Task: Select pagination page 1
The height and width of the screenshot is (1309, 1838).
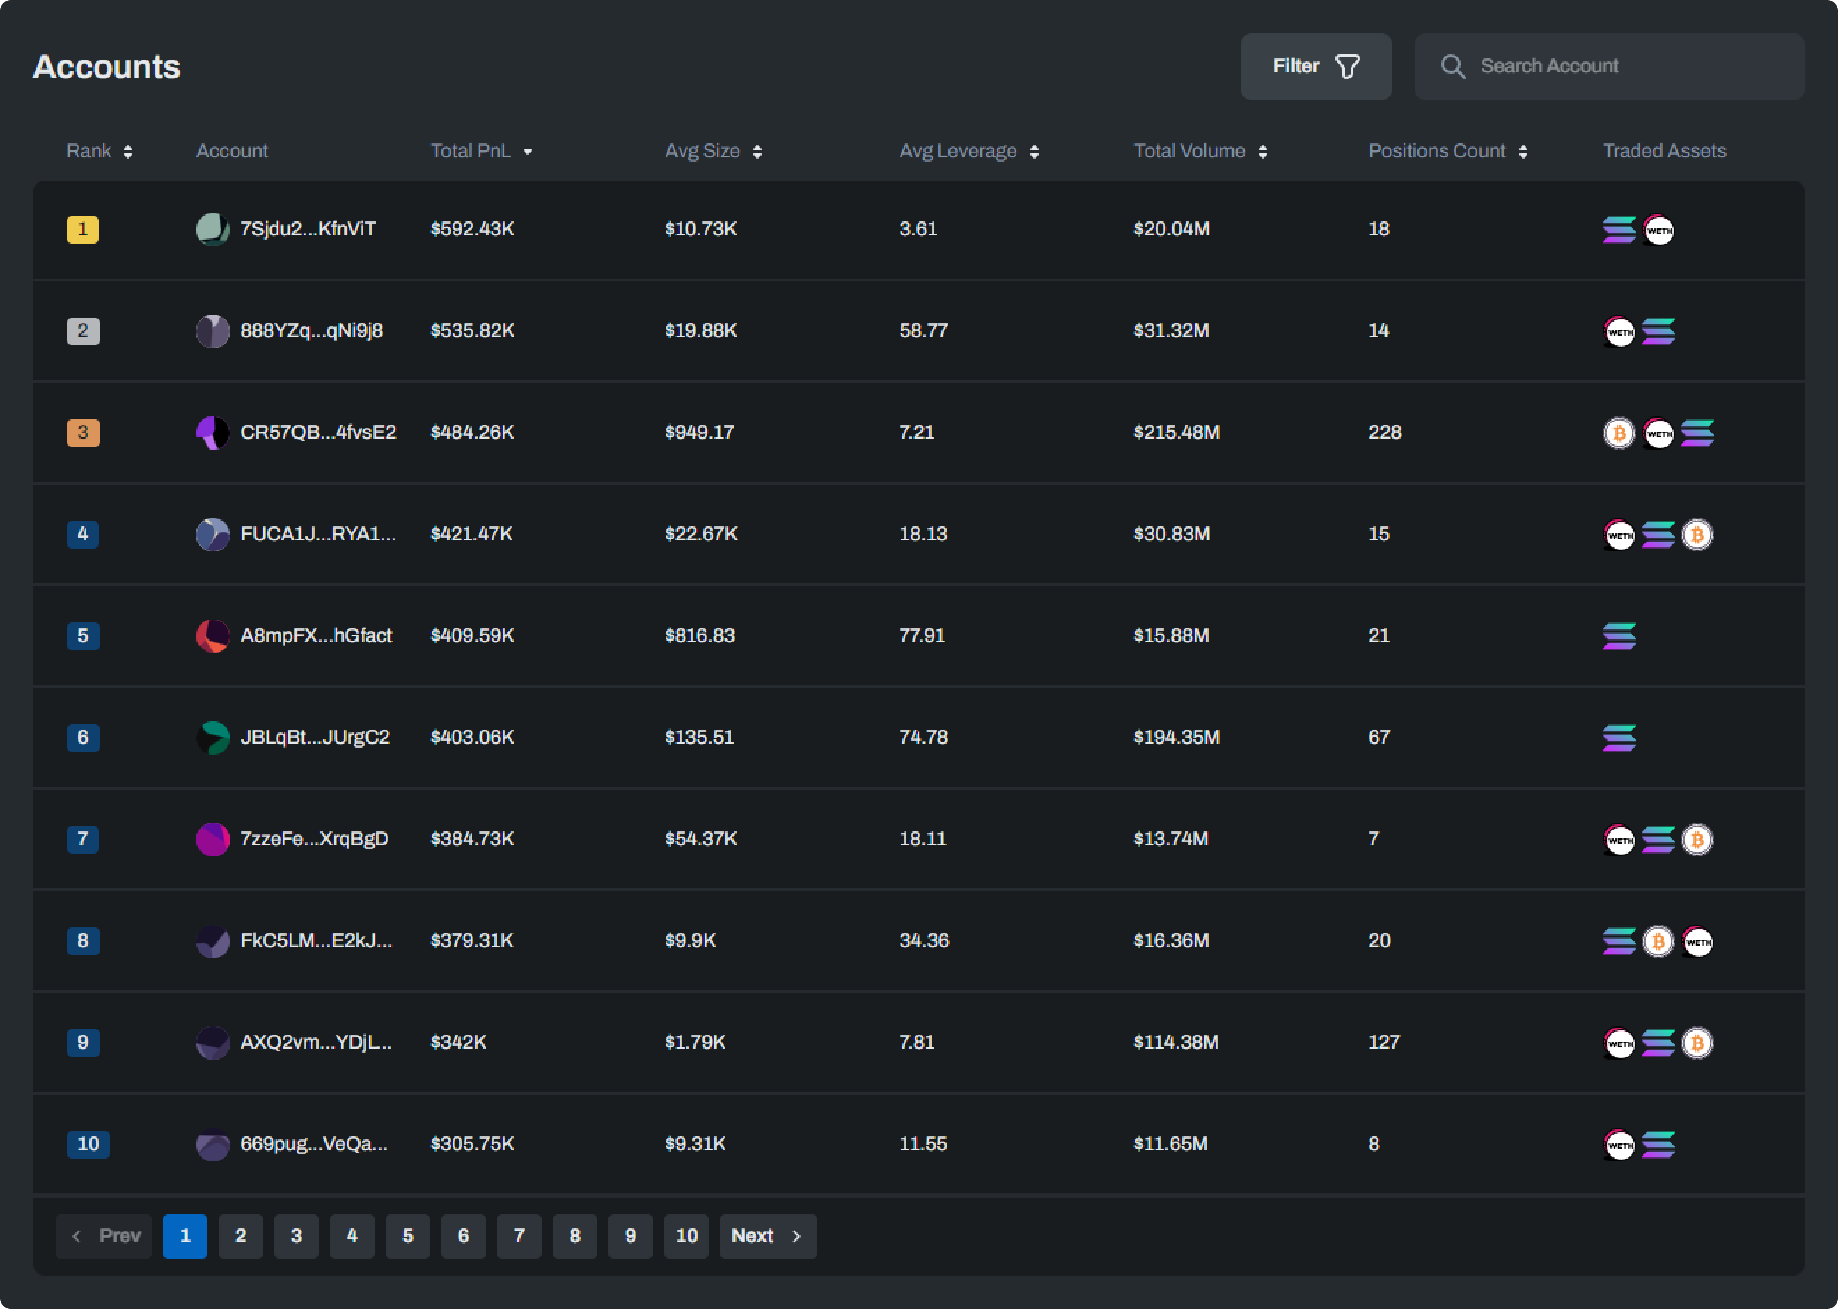Action: pos(185,1236)
